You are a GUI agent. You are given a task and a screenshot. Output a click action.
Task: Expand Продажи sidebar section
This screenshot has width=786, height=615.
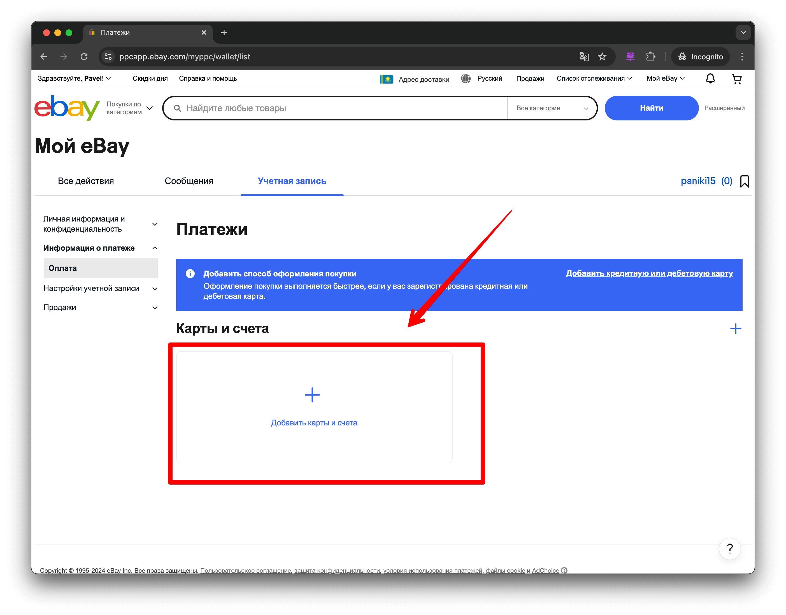(x=101, y=307)
